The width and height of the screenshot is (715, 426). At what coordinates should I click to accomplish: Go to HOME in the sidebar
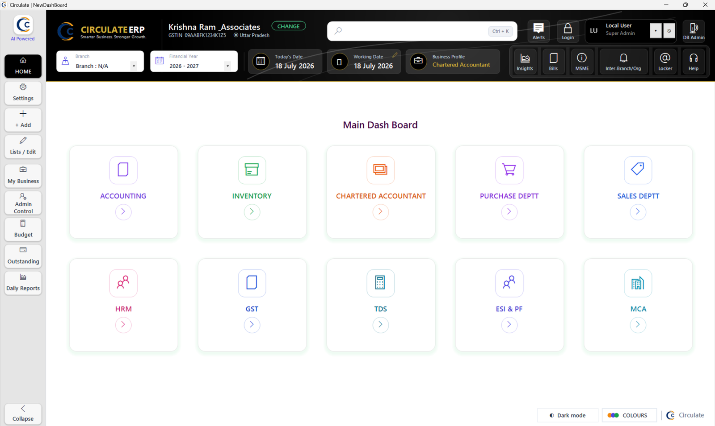coord(23,66)
